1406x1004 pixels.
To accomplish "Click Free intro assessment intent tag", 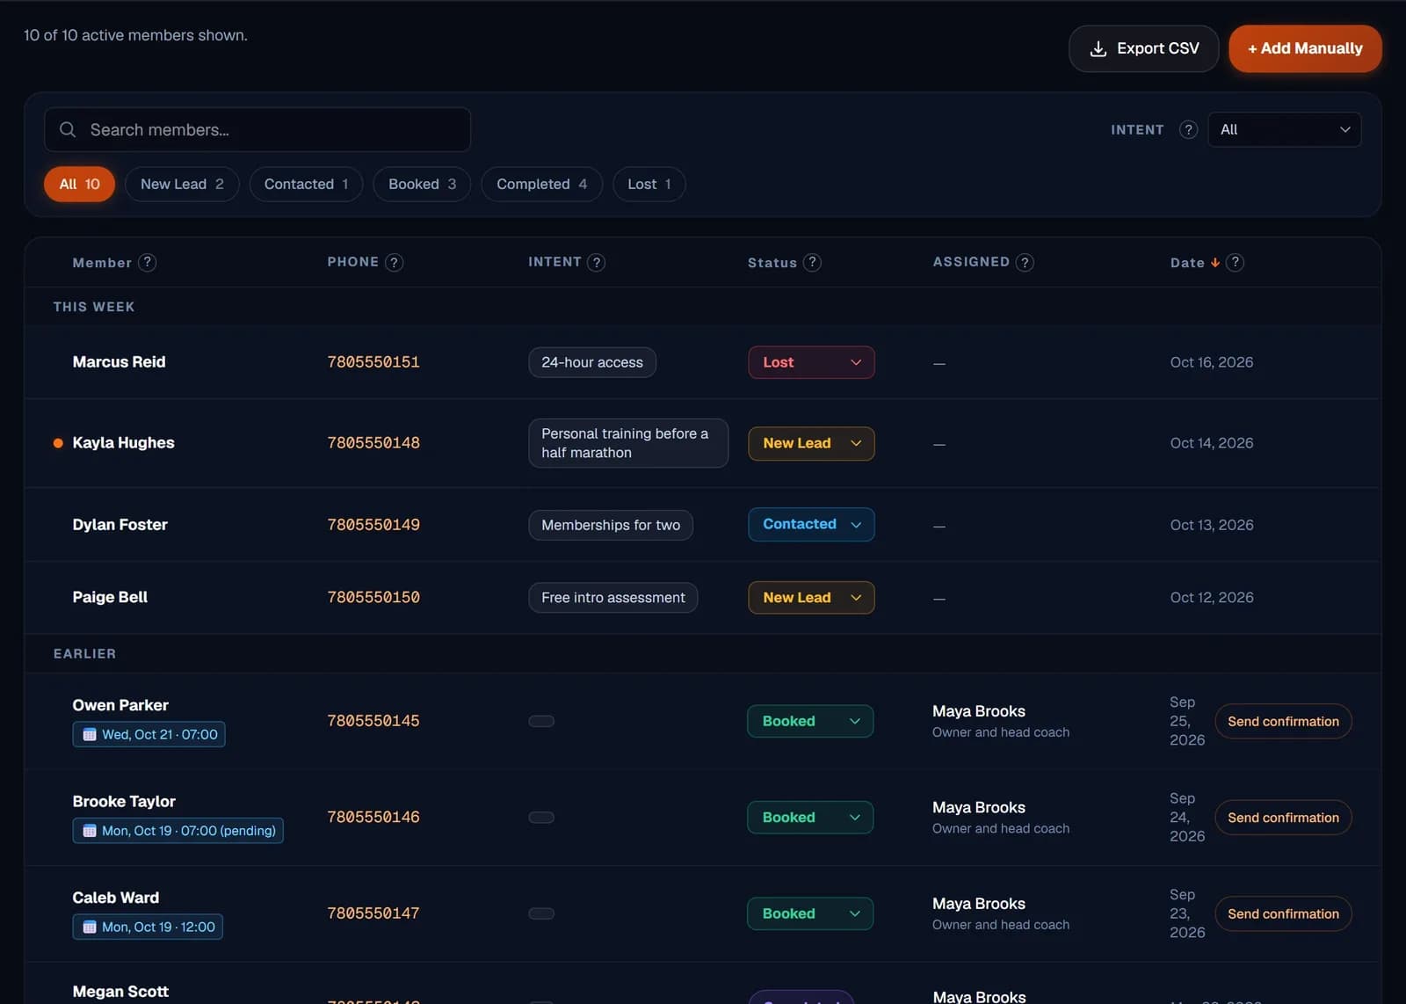I will (x=613, y=598).
